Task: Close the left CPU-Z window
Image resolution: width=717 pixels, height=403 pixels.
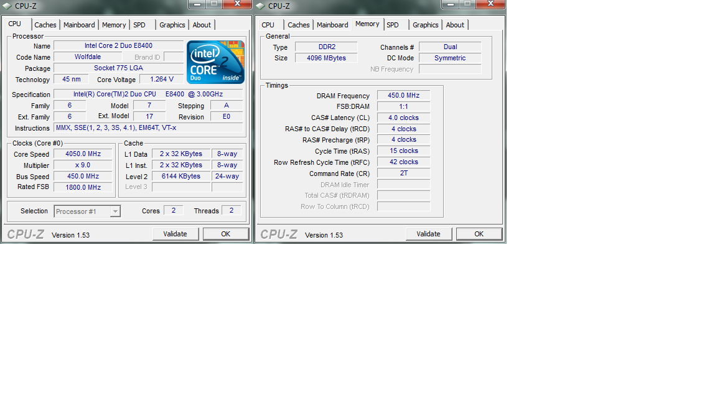Action: point(237,4)
